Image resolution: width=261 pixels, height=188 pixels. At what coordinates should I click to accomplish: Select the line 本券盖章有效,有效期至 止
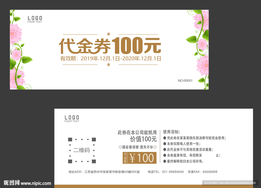(x=192, y=155)
